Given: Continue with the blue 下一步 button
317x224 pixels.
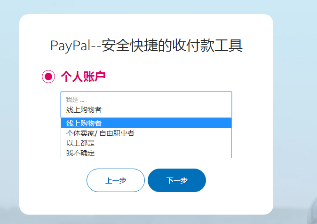Looking at the screenshot, I should 177,180.
